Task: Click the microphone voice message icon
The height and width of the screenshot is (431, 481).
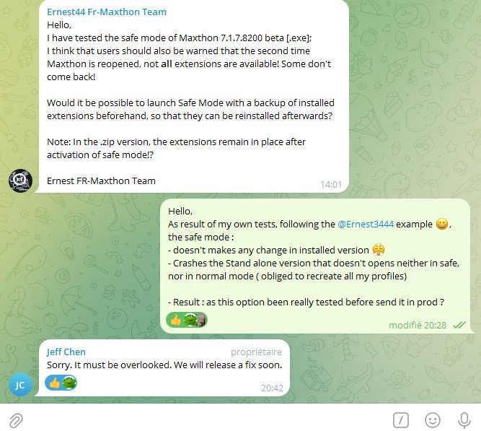Action: 464,420
